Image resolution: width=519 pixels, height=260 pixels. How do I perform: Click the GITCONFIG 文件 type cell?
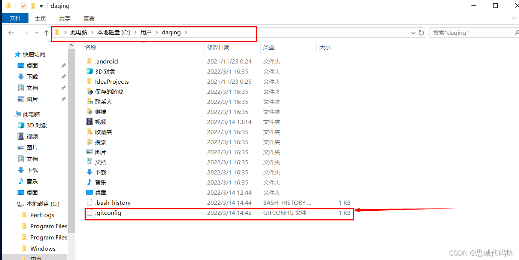pos(285,213)
